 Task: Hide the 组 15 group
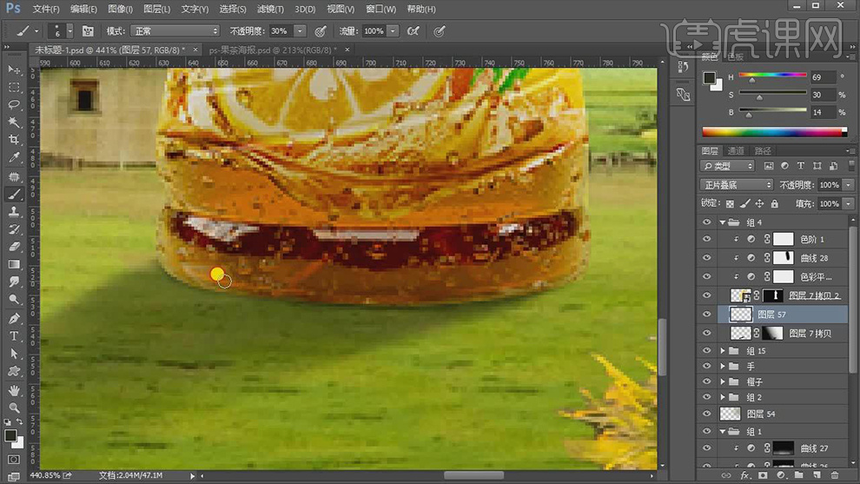coord(706,351)
